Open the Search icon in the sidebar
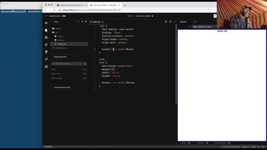The width and height of the screenshot is (267, 150). 46,37
